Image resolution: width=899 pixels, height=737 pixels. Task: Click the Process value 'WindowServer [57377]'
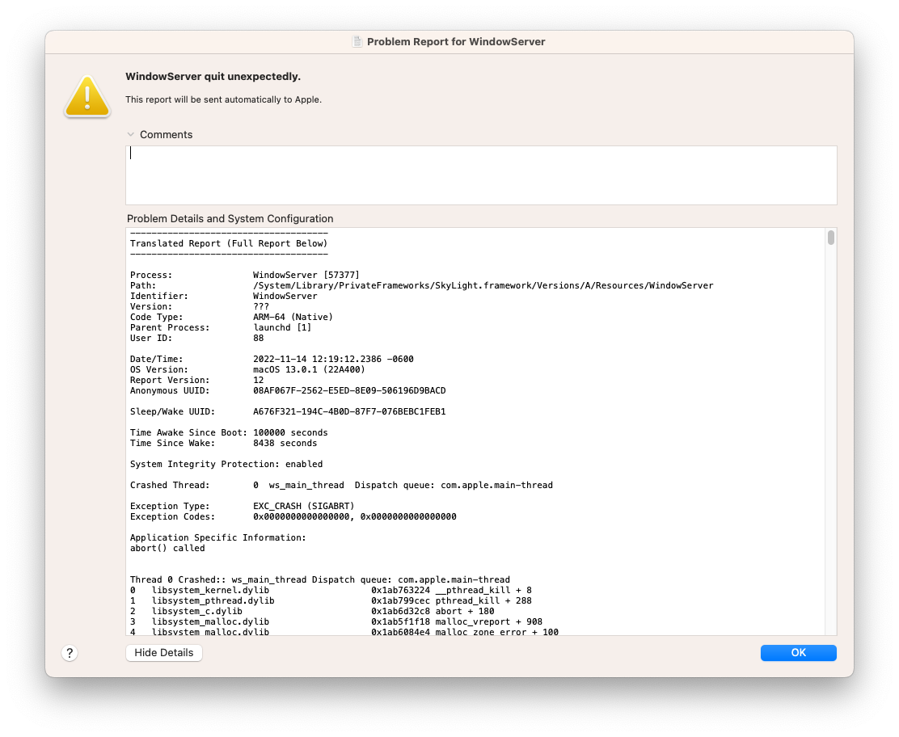click(x=306, y=275)
